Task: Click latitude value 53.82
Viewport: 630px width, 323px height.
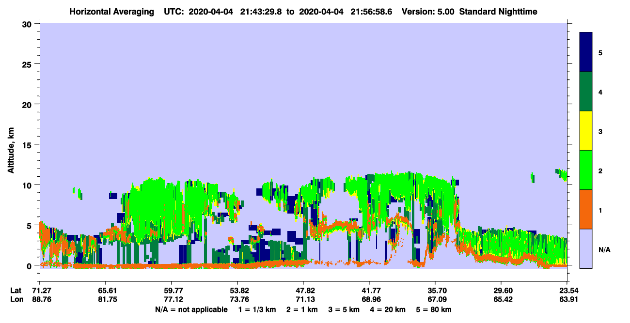Action: pos(237,291)
